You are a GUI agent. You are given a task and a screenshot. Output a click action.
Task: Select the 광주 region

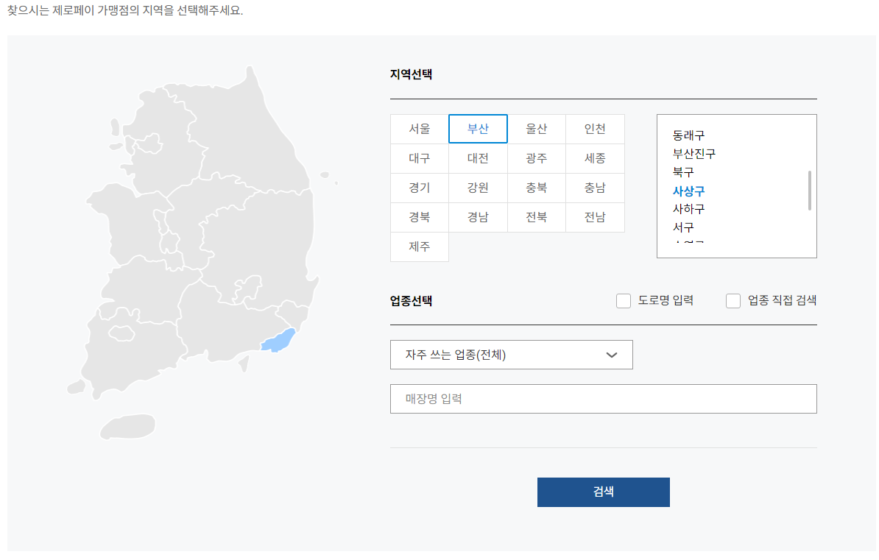(537, 159)
